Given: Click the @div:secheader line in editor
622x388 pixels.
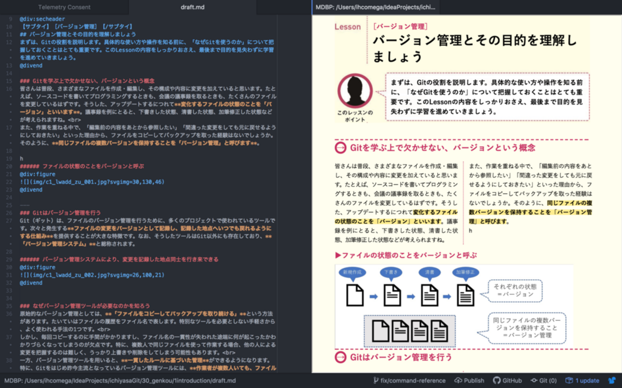Looking at the screenshot, I should tap(42, 19).
